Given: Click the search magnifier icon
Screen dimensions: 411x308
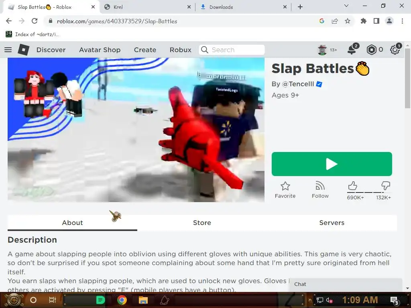Looking at the screenshot, I should coord(205,50).
